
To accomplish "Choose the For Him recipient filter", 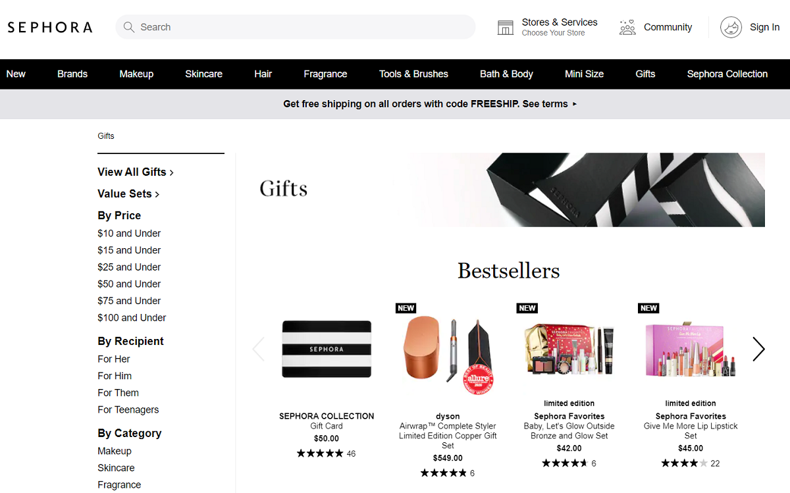I will [x=115, y=376].
